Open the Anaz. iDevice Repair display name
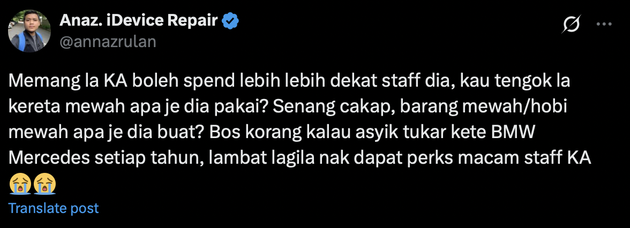This screenshot has width=630, height=228. (139, 20)
